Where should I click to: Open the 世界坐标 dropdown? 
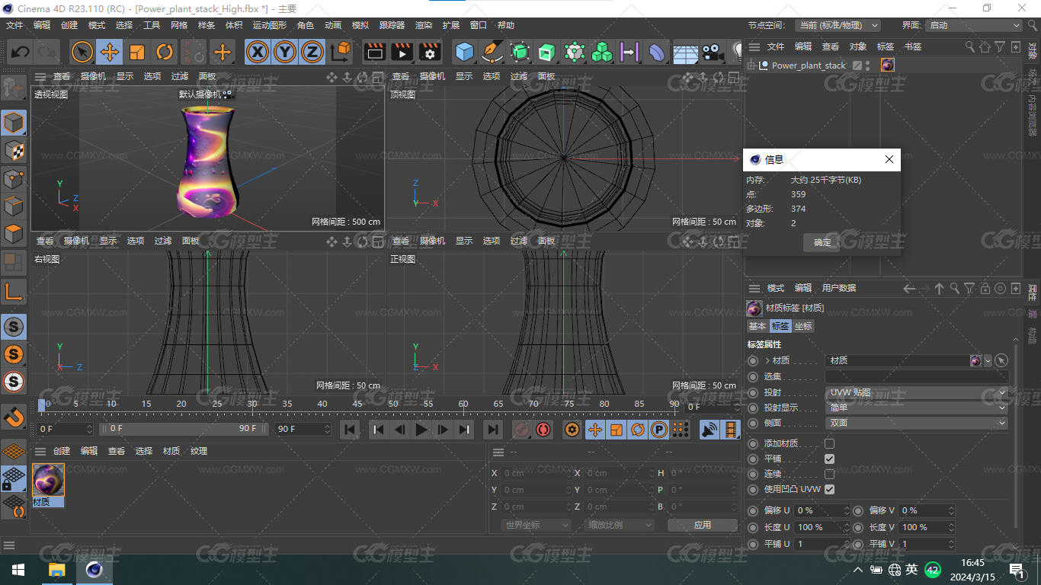click(x=537, y=525)
